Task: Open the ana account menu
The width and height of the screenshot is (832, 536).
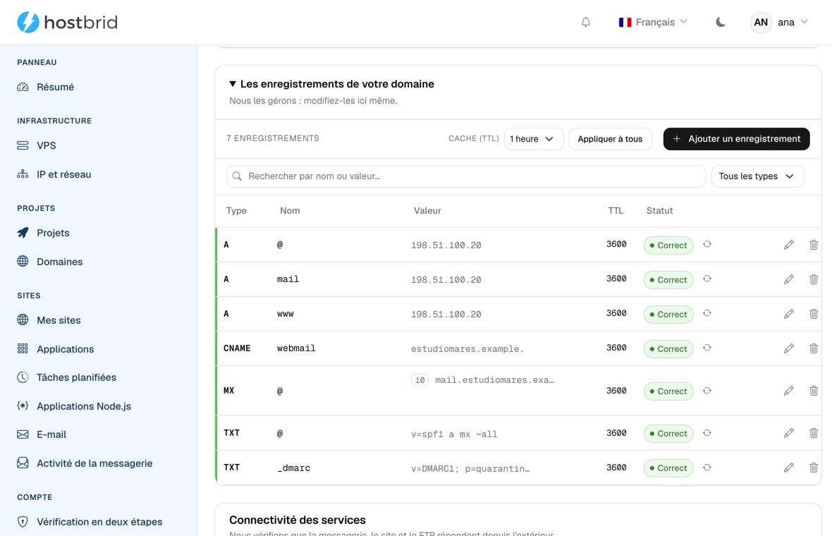Action: (779, 23)
